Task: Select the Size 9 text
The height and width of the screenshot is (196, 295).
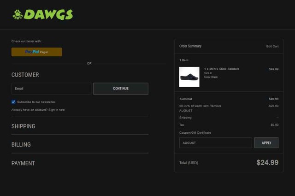Action: [x=208, y=73]
